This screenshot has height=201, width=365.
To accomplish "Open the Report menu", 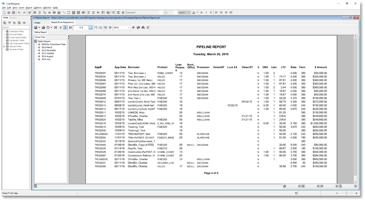I will 29,8.
